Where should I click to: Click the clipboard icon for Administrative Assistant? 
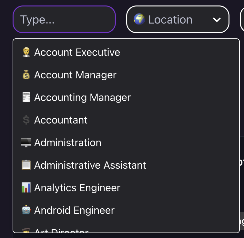point(26,165)
